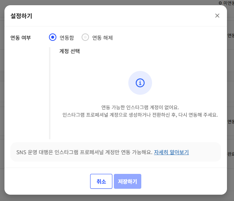Select the 연동함 radio button
The width and height of the screenshot is (234, 201).
(x=52, y=37)
